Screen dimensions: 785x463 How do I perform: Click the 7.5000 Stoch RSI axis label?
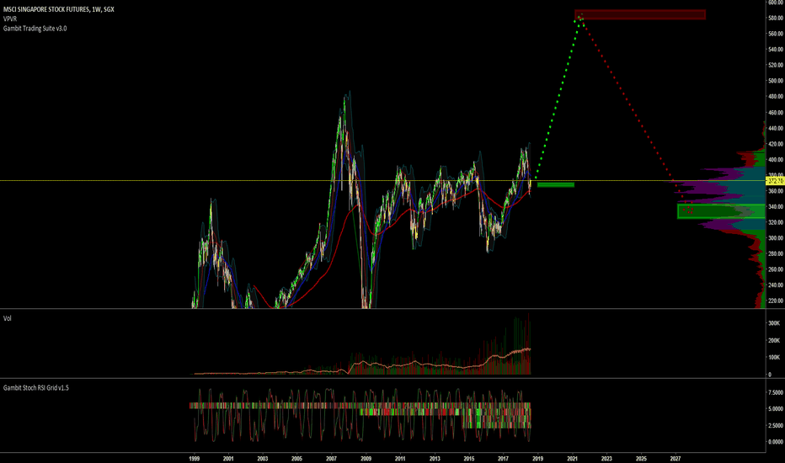click(x=776, y=392)
